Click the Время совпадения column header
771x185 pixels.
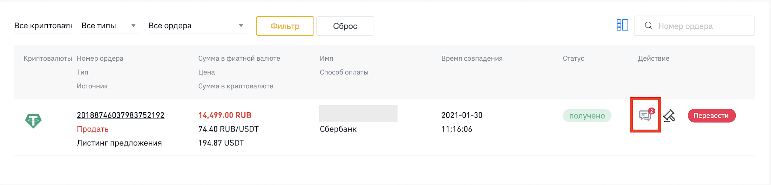[x=472, y=58]
